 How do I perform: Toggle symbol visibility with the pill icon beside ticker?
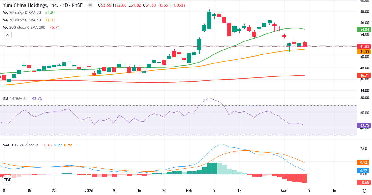tap(90, 5)
